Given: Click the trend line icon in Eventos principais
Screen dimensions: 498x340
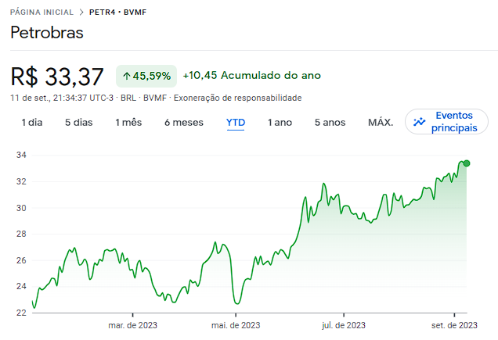Looking at the screenshot, I should [420, 122].
